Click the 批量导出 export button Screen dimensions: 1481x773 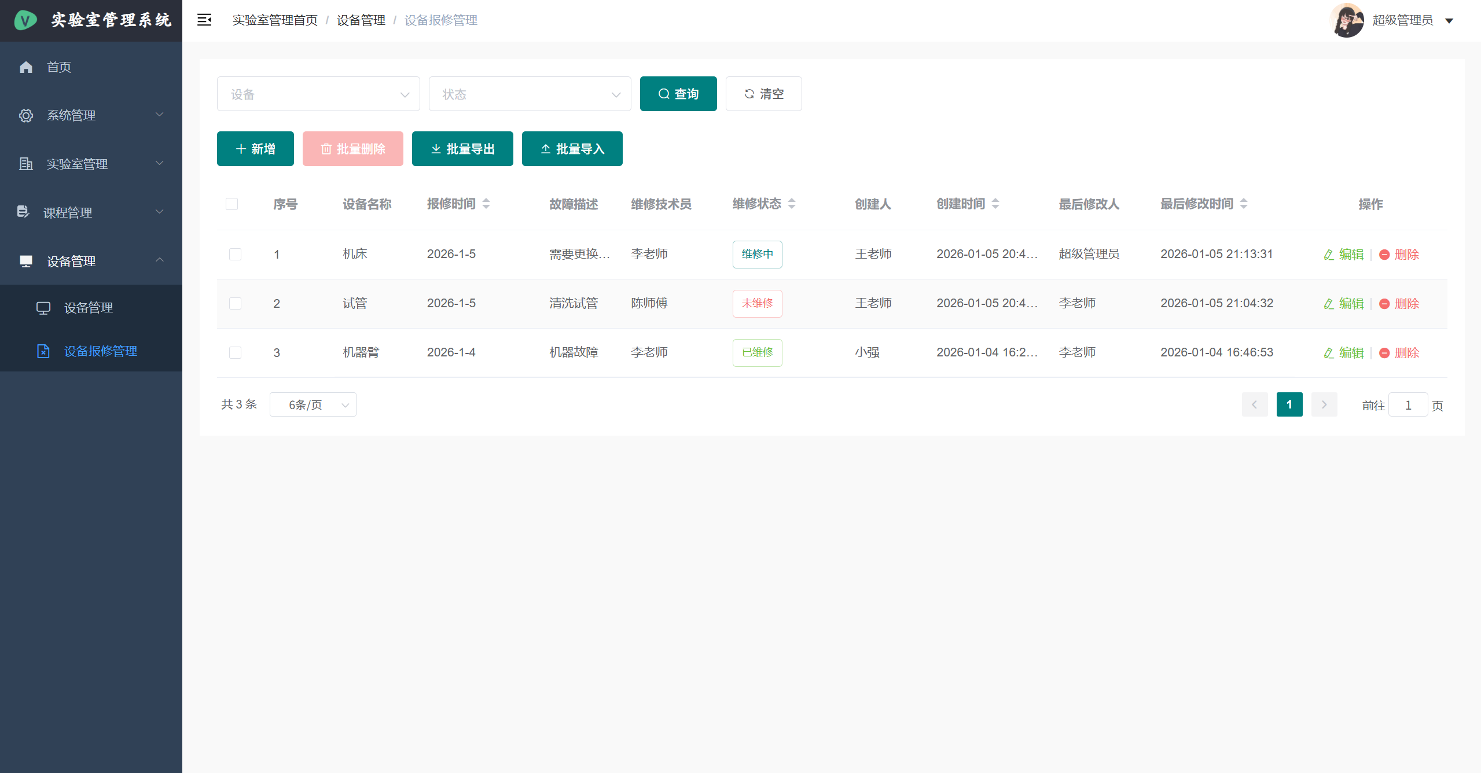click(x=462, y=149)
